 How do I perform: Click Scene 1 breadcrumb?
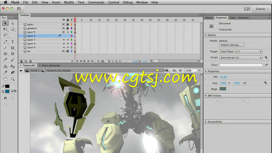pyautogui.click(x=35, y=70)
